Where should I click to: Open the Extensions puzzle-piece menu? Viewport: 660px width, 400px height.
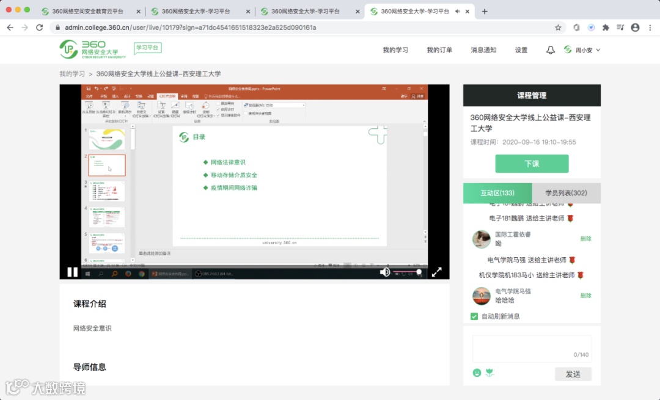606,27
